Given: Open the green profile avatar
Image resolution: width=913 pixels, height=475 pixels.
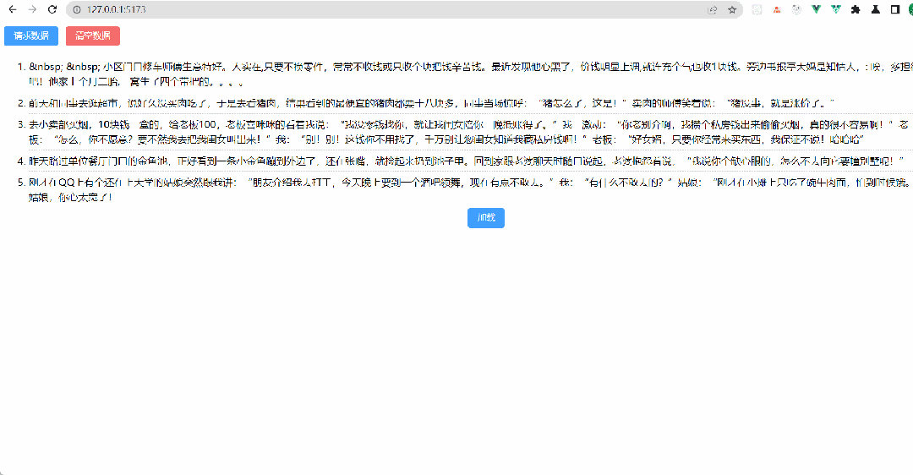Looking at the screenshot, I should point(910,9).
